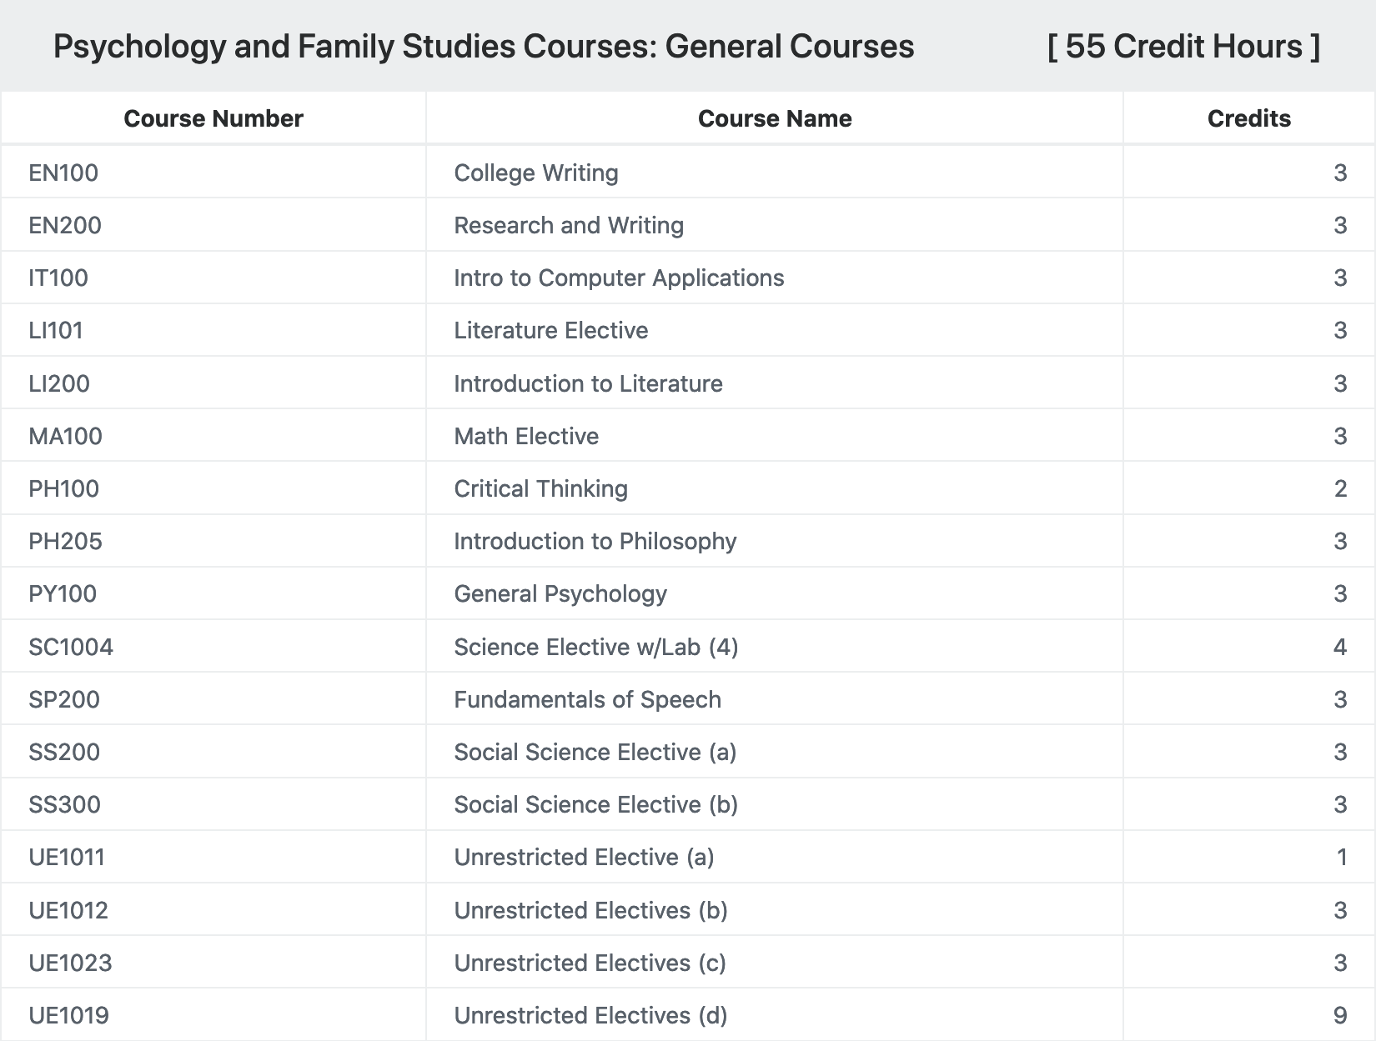Screen dimensions: 1376x1041
Task: Select the SS300 course number
Action: coord(64,804)
